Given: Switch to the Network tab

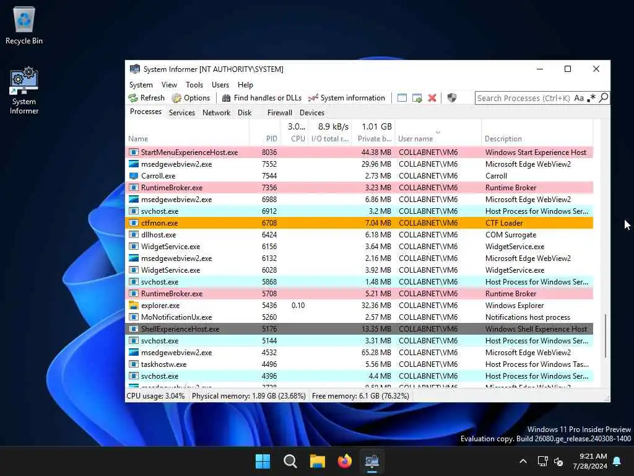Looking at the screenshot, I should point(216,113).
